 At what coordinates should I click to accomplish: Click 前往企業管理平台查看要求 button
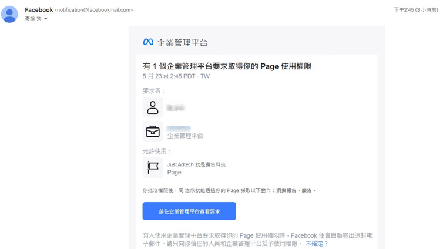(x=189, y=211)
